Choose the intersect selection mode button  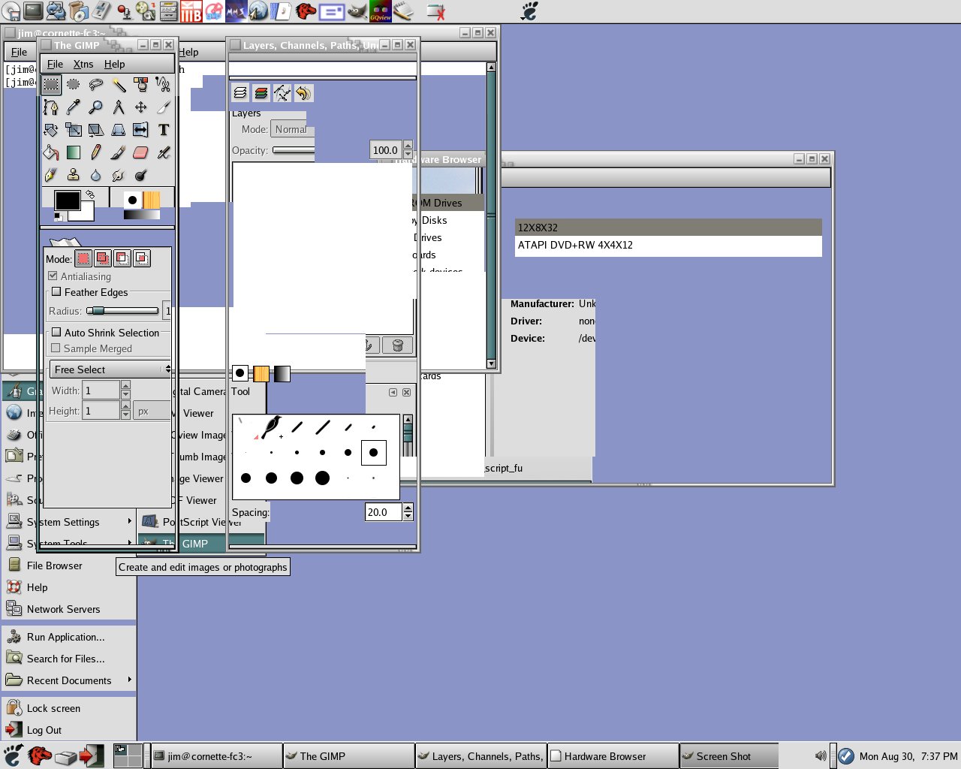click(141, 258)
